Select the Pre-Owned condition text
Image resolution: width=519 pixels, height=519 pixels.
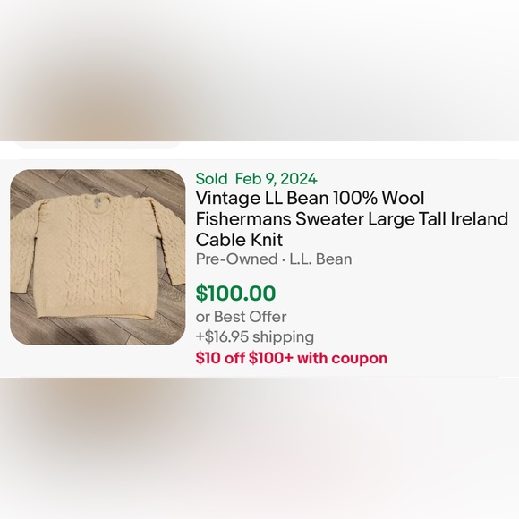coord(236,259)
